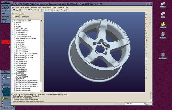The height and width of the screenshot is (110, 172).
Task: Open the File menu
Action: [13, 7]
